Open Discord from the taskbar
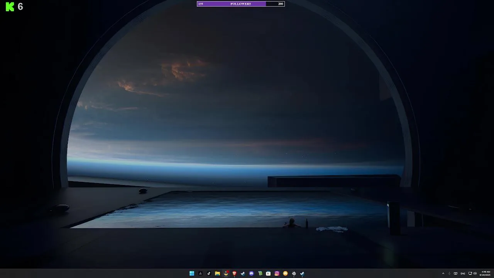494x278 pixels. pyautogui.click(x=251, y=273)
